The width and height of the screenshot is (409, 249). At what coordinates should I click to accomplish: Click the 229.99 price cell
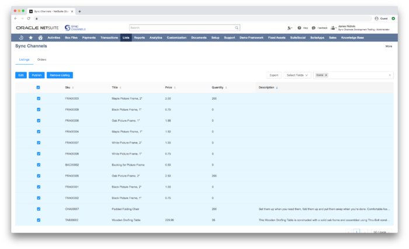pos(169,220)
